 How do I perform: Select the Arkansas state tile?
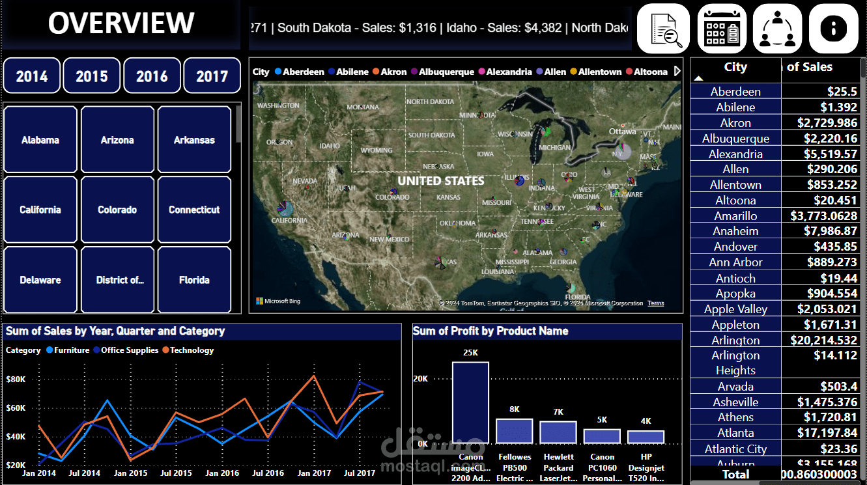pos(194,140)
